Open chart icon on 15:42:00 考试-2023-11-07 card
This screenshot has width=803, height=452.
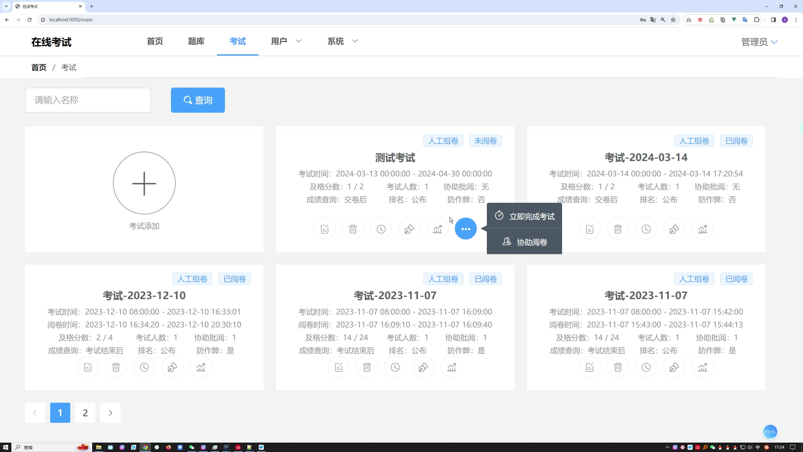[703, 367]
